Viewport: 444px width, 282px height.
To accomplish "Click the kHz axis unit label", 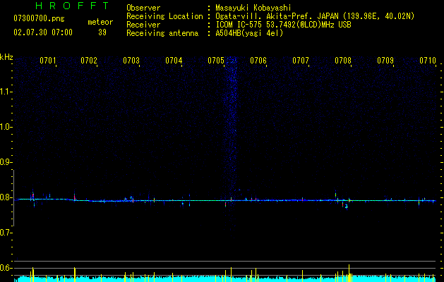I will [x=6, y=57].
